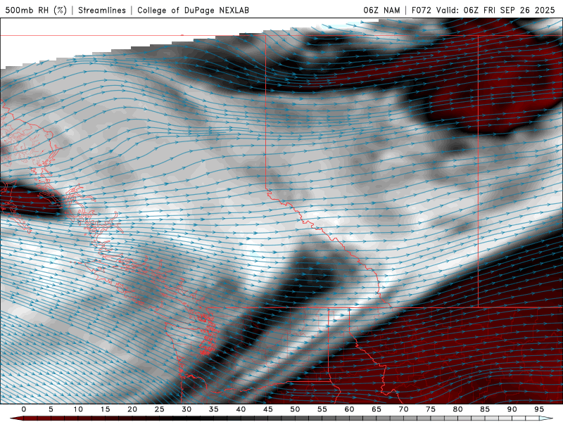The width and height of the screenshot is (563, 422).
Task: Click the "College of DuPage NEXLAB" text
Action: click(x=193, y=10)
